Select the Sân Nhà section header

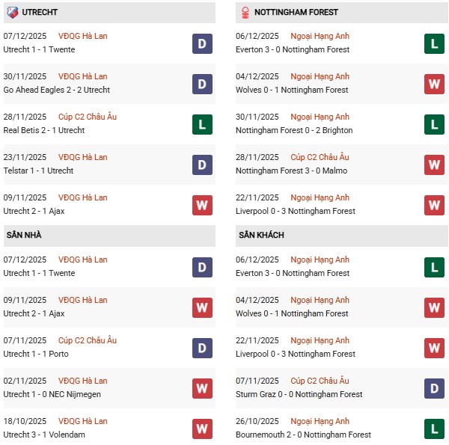[x=24, y=235]
